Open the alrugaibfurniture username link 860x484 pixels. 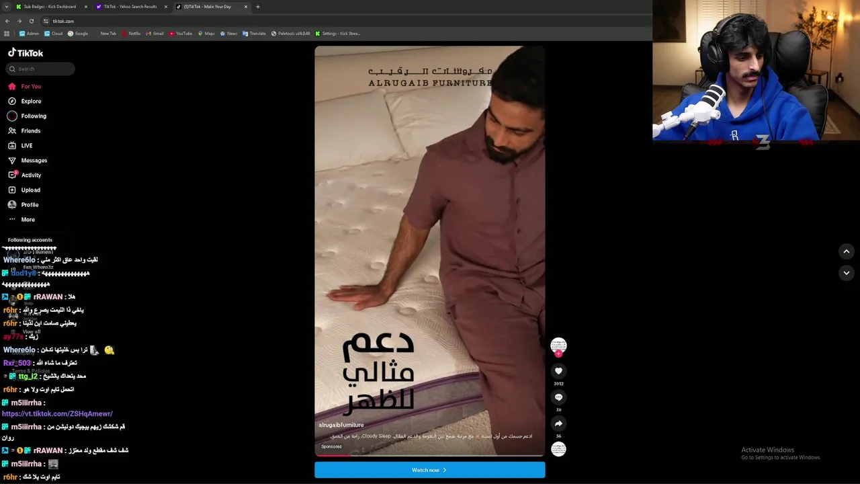coord(341,425)
